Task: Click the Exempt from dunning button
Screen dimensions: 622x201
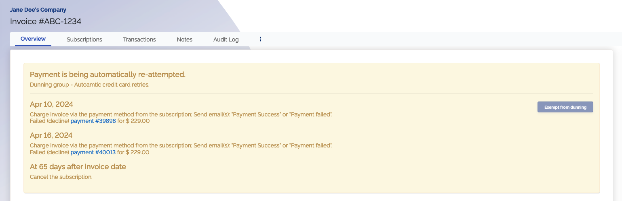Action: point(565,107)
